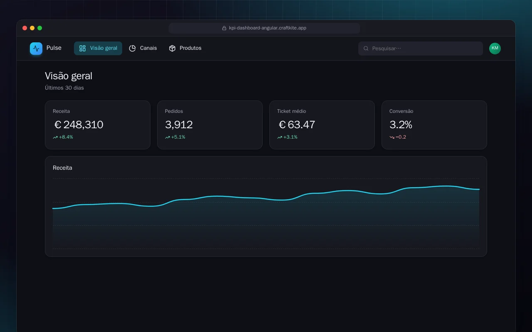This screenshot has height=332, width=532.
Task: Focus the Pesquisar search field
Action: click(421, 49)
